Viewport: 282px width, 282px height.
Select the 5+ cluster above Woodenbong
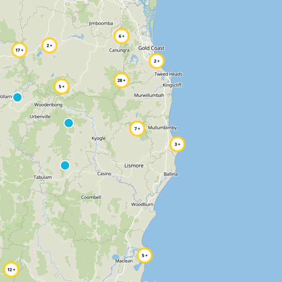click(61, 86)
